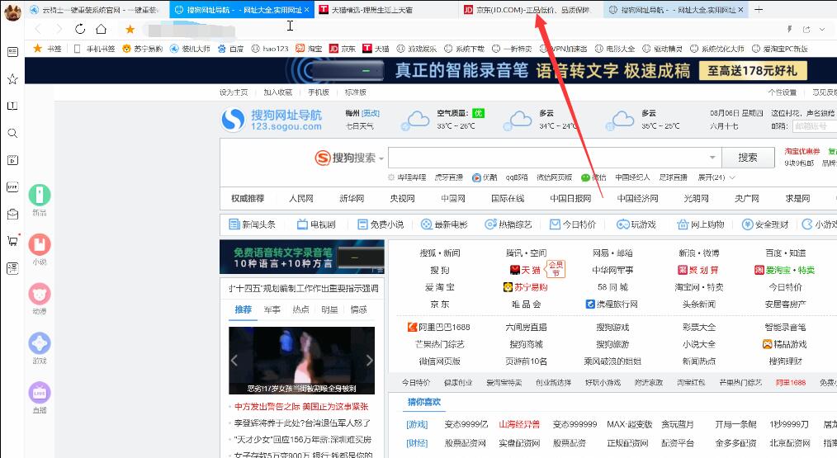The width and height of the screenshot is (837, 458).
Task: Reload the page with the refresh icon
Action: coord(80,30)
